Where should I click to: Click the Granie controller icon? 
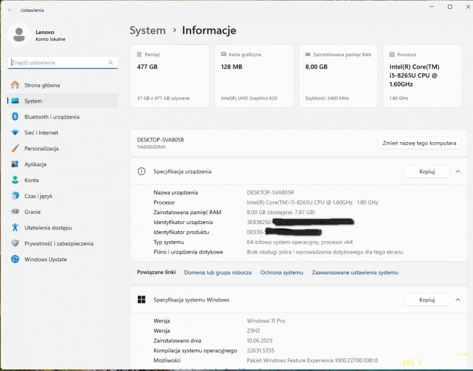(x=15, y=212)
